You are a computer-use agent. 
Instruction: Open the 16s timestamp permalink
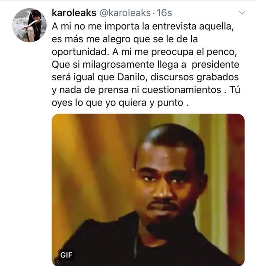point(165,13)
